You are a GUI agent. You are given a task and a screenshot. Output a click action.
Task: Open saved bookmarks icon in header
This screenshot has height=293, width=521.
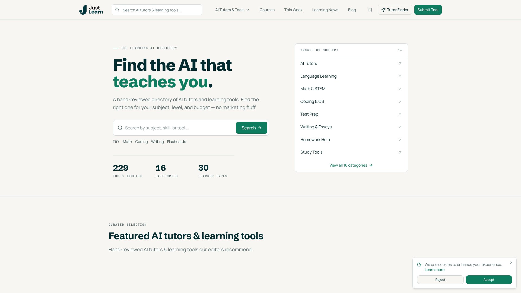pyautogui.click(x=370, y=10)
